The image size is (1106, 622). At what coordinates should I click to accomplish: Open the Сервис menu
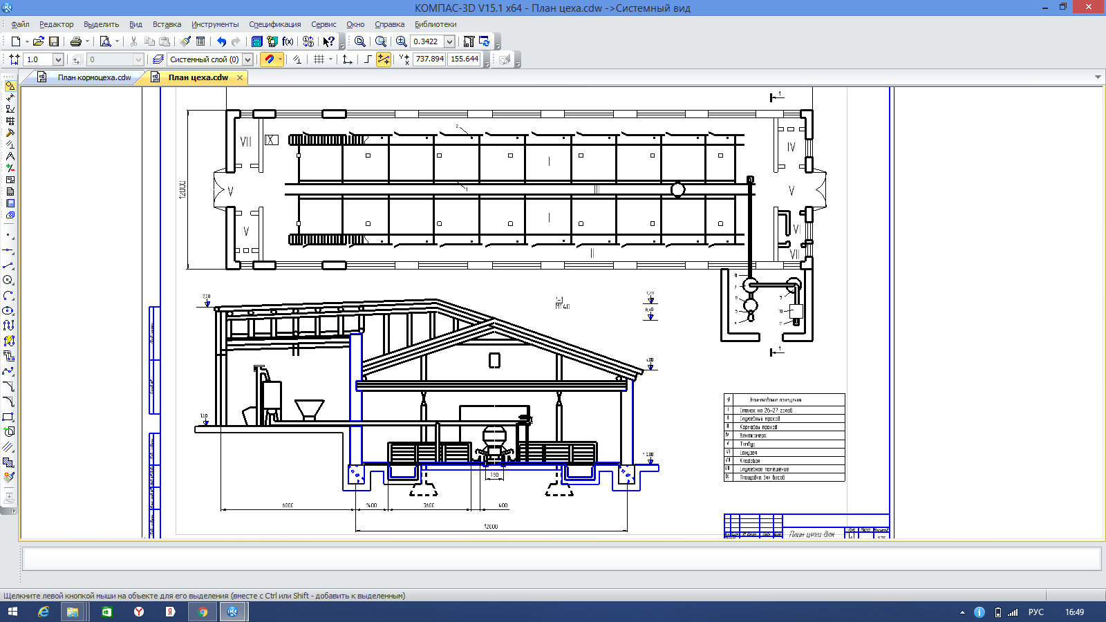[x=324, y=24]
